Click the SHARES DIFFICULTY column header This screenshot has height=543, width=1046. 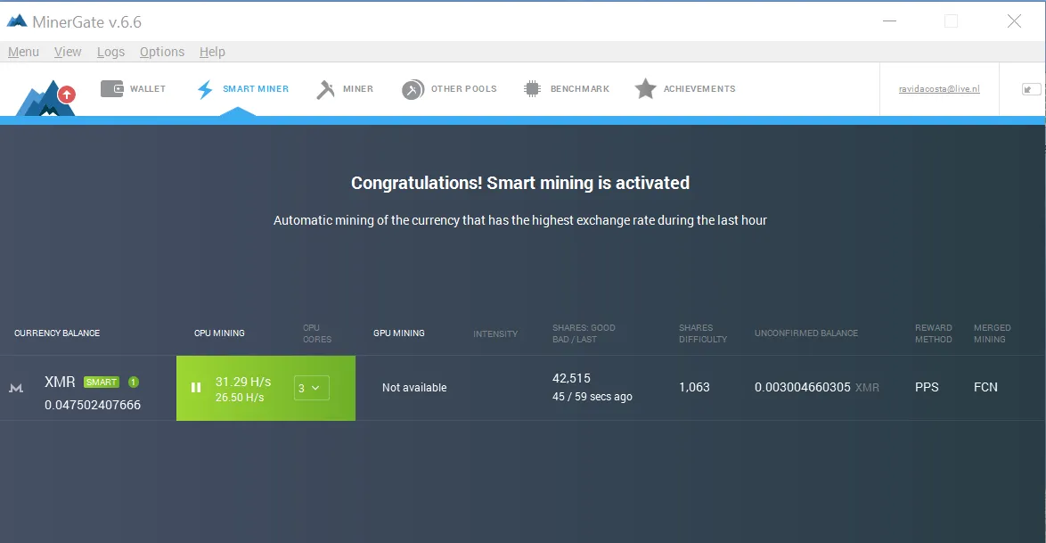click(x=703, y=333)
